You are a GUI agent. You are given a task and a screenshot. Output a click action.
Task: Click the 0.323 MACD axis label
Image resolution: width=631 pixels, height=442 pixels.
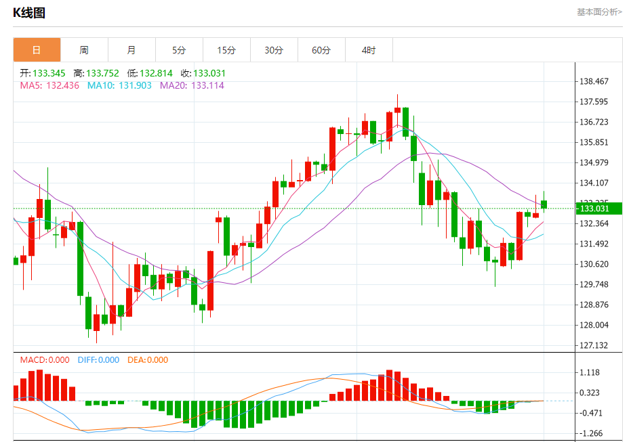coord(590,393)
